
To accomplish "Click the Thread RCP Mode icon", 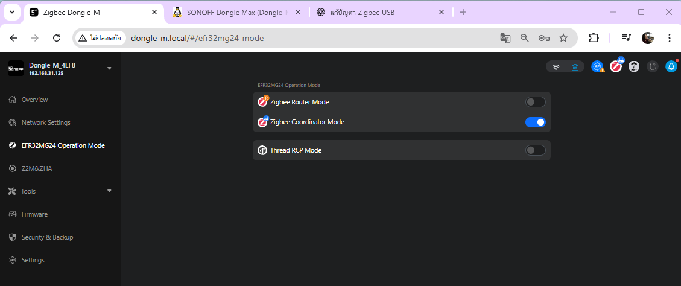I will 262,150.
